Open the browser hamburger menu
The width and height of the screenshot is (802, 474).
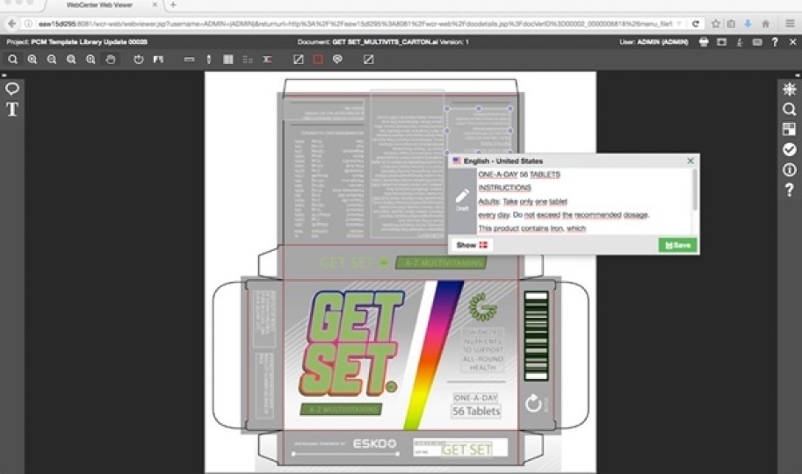point(790,24)
